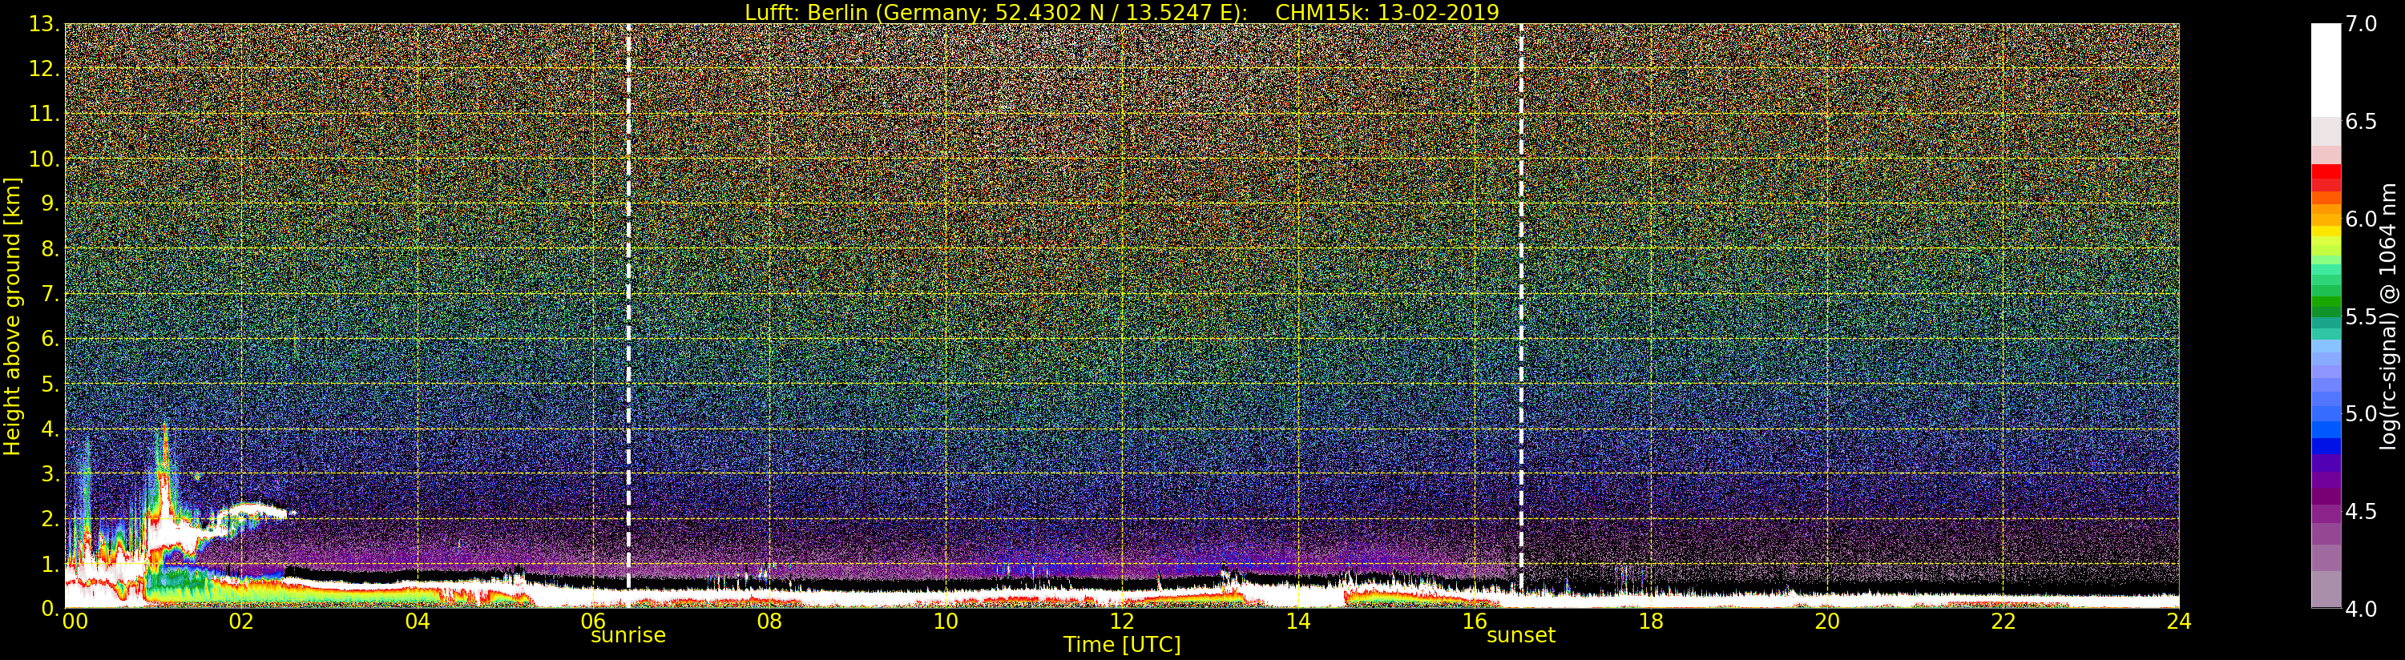The image size is (2405, 660).
Task: Click the '10.' height tick label
Action: click(x=44, y=159)
